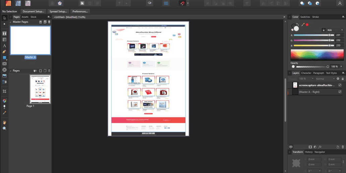Viewport: 346px width, 173px height.
Task: Switch to the Character tab
Action: click(306, 73)
